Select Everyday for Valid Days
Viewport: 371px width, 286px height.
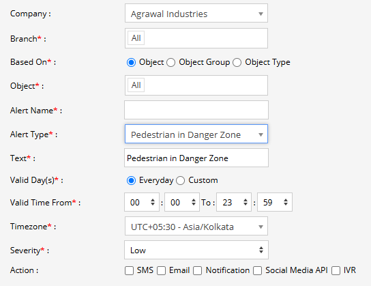pyautogui.click(x=131, y=181)
